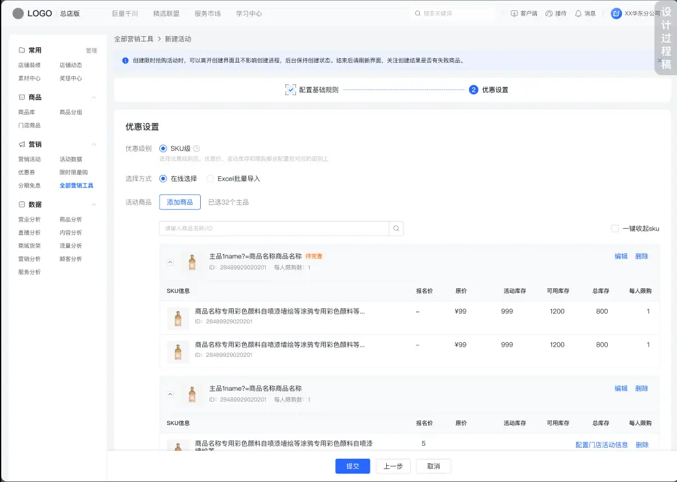Collapse the 数据 sidebar section

click(x=94, y=204)
